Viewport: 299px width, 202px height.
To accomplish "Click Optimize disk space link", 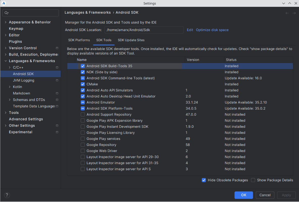I will (x=212, y=30).
